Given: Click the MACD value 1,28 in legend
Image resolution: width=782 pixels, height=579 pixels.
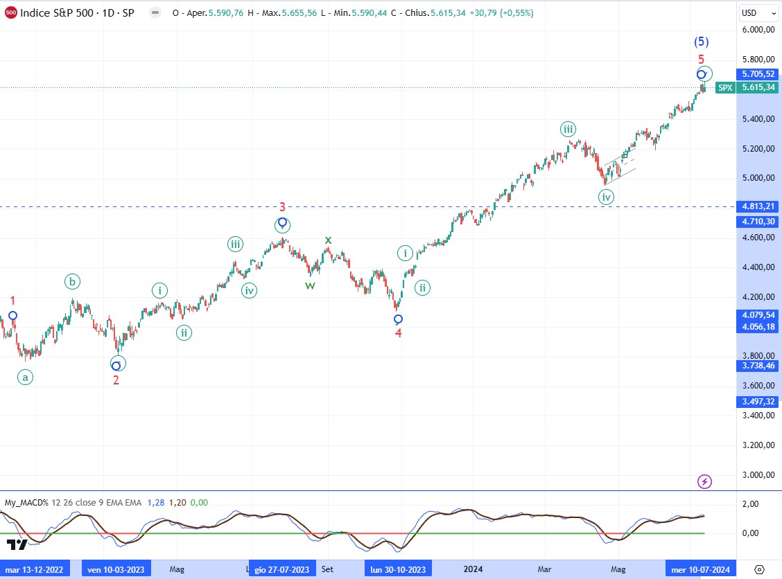Looking at the screenshot, I should (x=156, y=503).
